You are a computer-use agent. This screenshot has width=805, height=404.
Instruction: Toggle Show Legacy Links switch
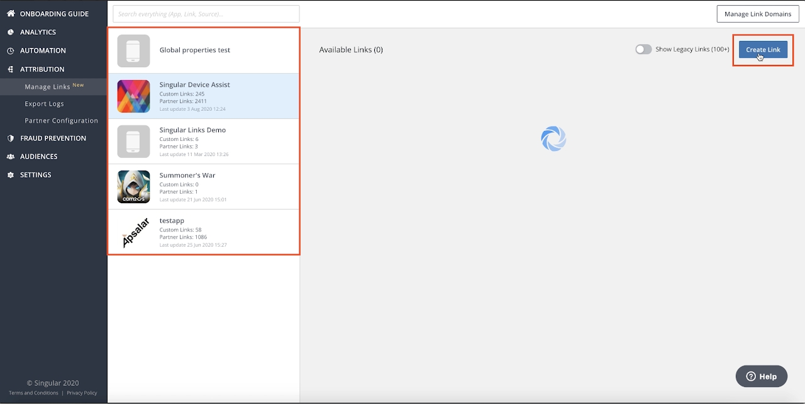(x=643, y=50)
